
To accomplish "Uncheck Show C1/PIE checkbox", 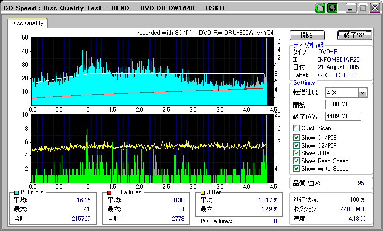I will (296, 137).
